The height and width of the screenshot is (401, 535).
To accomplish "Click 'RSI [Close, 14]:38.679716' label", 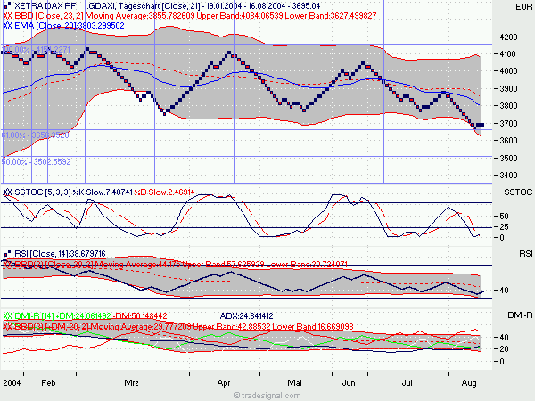I will [x=60, y=254].
